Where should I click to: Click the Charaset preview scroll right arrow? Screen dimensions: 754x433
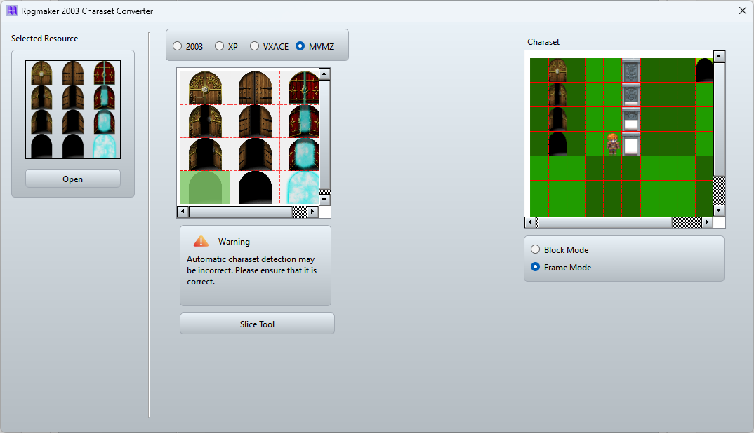707,222
